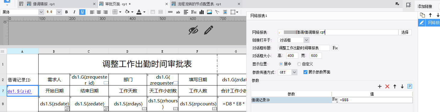The width and height of the screenshot is (440, 112).
Task: Click crossed-out eye visibility icon
Action: pyautogui.click(x=193, y=30)
